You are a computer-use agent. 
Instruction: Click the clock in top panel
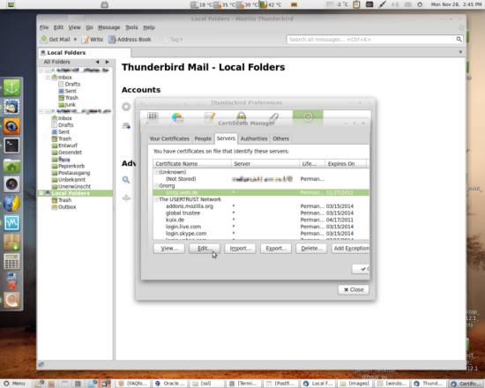[457, 4]
